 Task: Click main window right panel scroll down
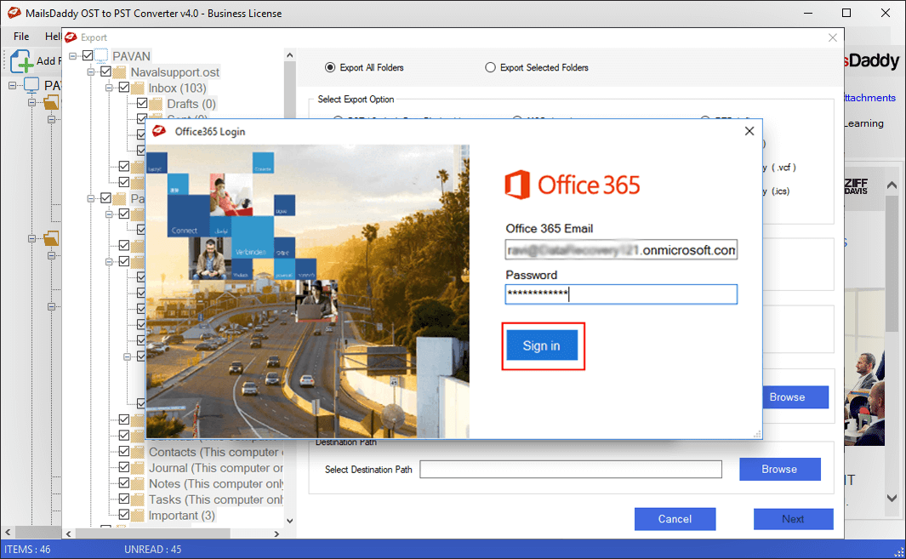[x=892, y=498]
